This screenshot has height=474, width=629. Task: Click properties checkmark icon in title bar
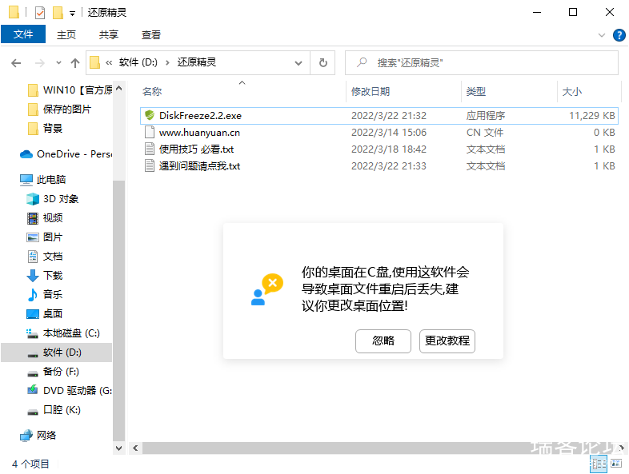[x=40, y=13]
